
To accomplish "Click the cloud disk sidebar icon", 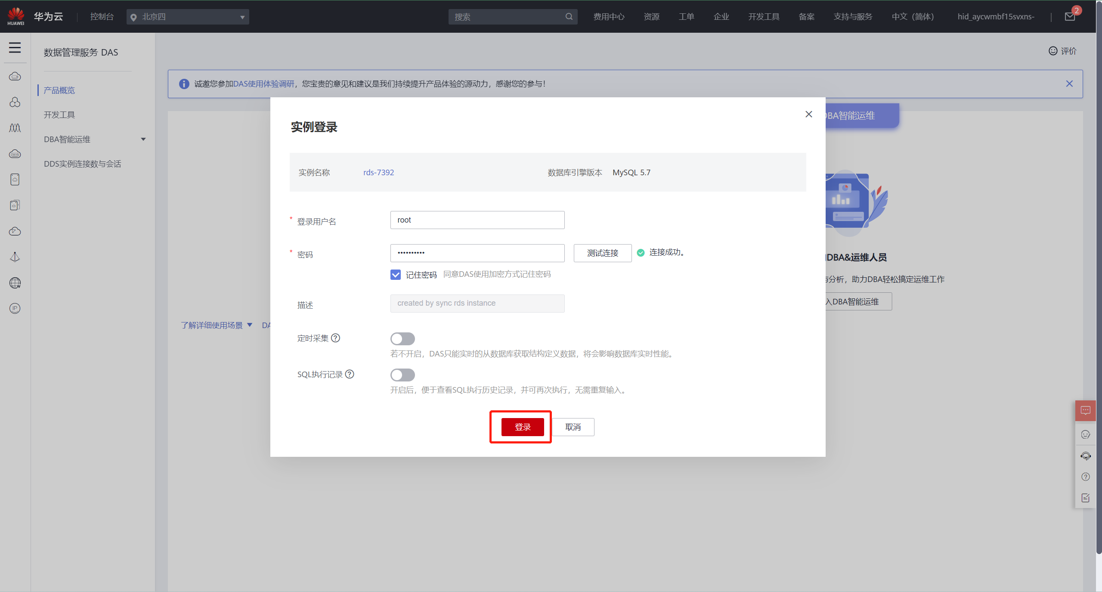I will click(x=15, y=154).
